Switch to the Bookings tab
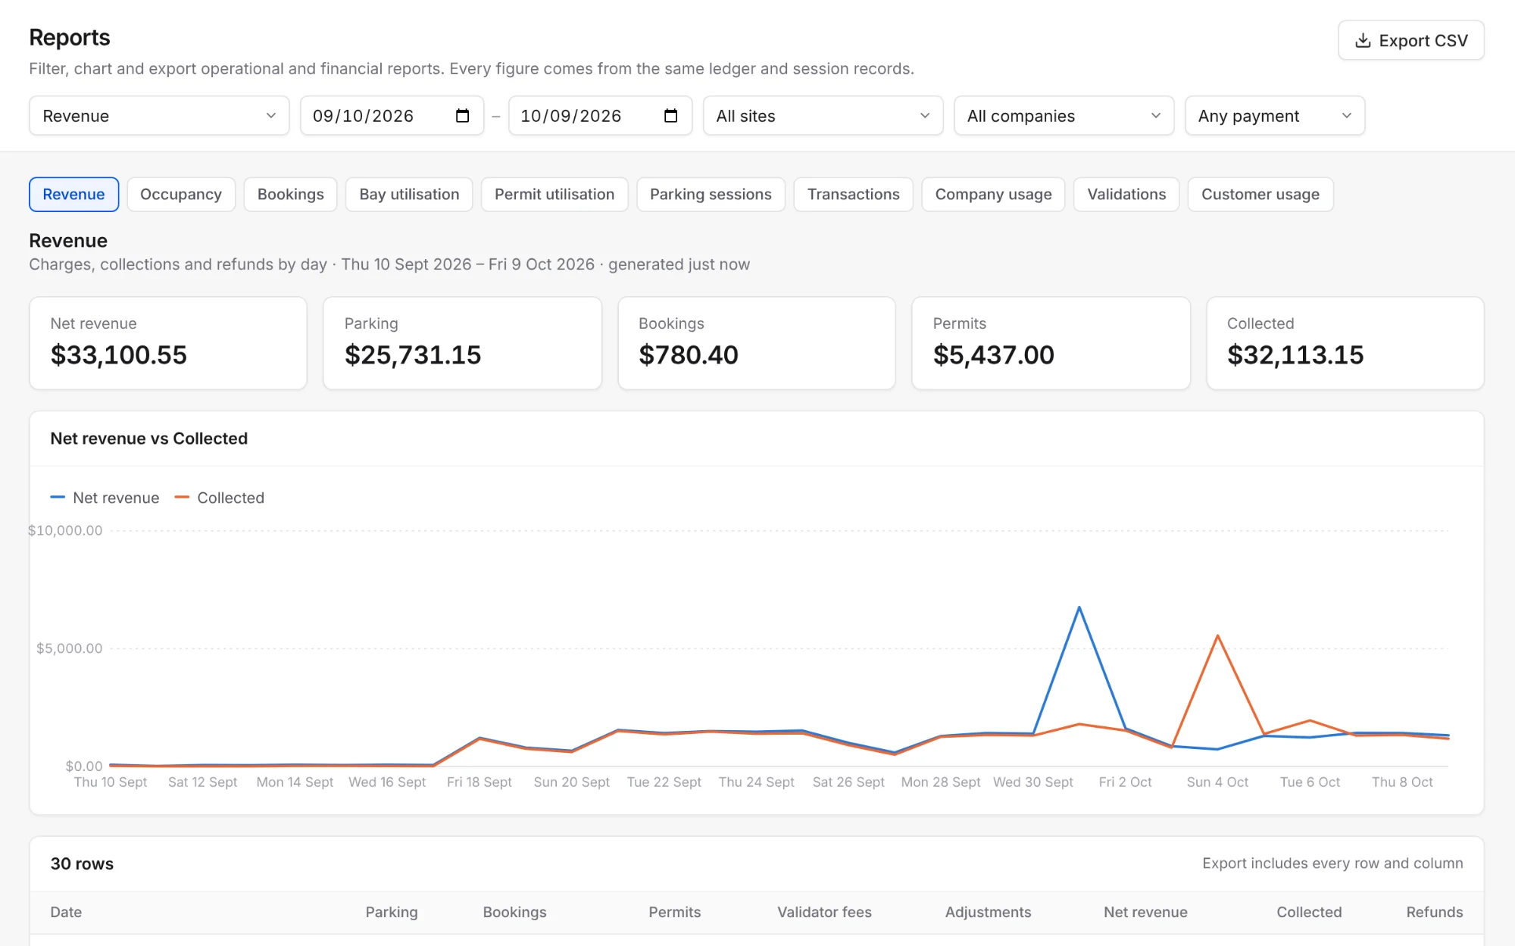The image size is (1515, 946). pyautogui.click(x=291, y=195)
